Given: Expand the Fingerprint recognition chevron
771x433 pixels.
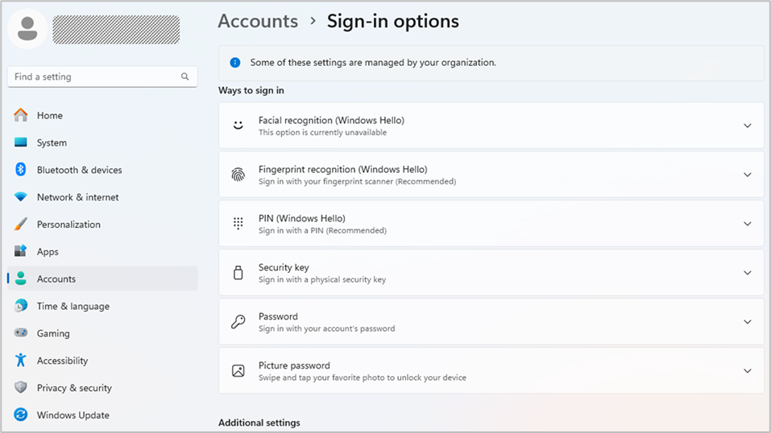Looking at the screenshot, I should tap(747, 175).
